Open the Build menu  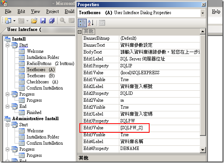(x=69, y=11)
